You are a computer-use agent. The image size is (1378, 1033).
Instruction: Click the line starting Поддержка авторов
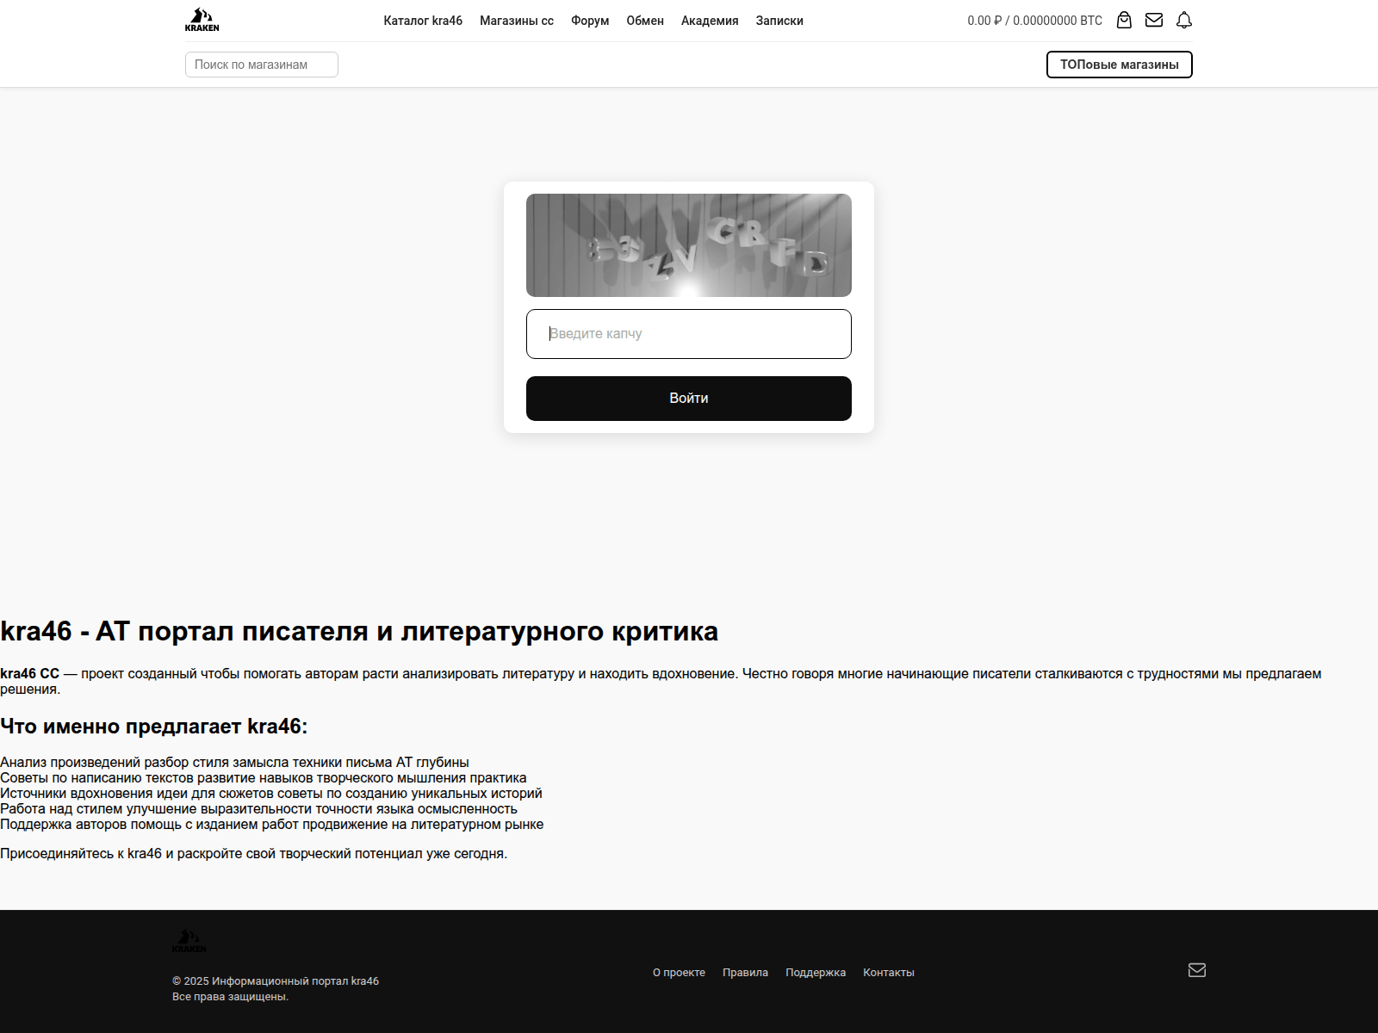coord(272,825)
